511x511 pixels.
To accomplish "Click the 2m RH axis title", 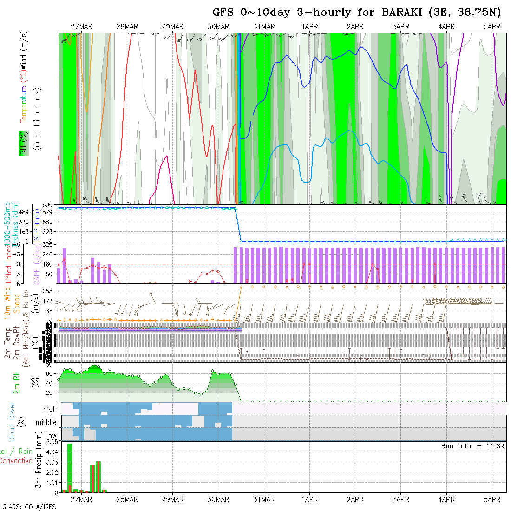I will click(16, 382).
